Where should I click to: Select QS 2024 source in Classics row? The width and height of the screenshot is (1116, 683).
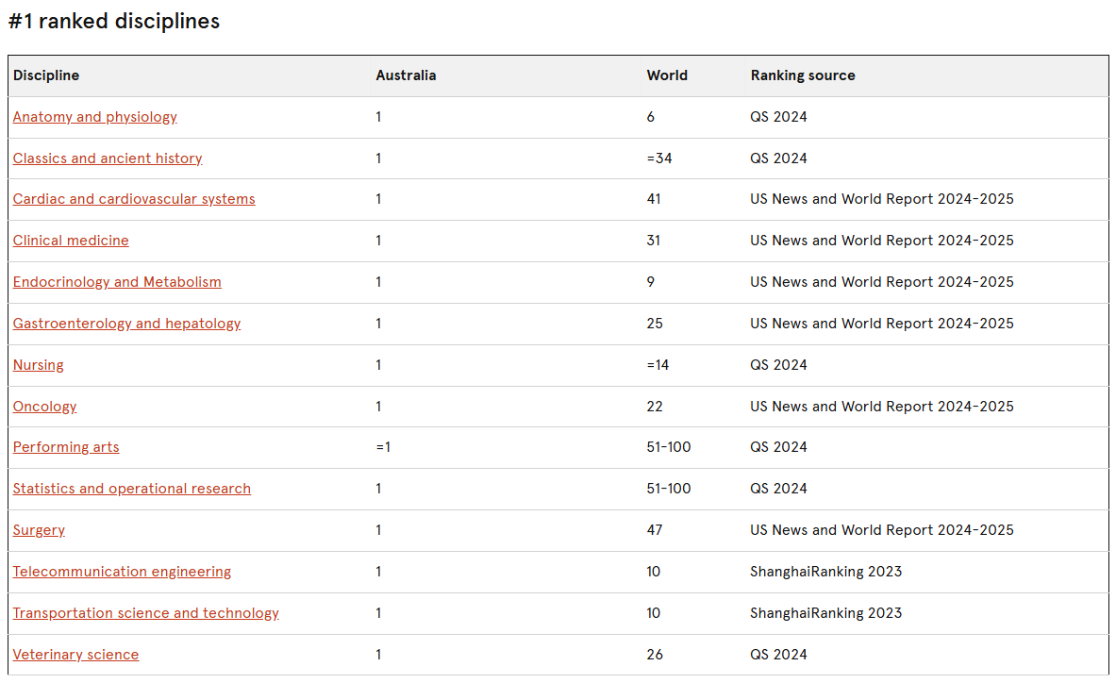pos(778,158)
